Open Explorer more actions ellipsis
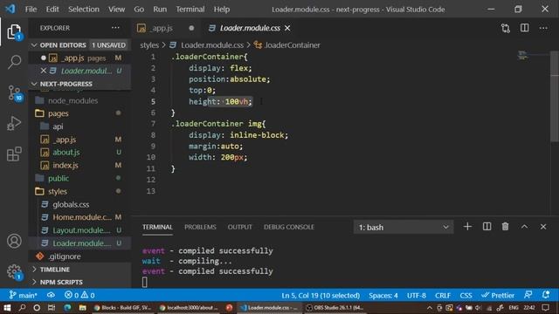 (x=115, y=28)
